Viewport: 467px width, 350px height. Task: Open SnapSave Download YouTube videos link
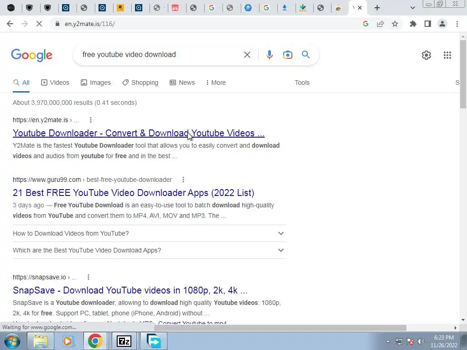click(130, 290)
